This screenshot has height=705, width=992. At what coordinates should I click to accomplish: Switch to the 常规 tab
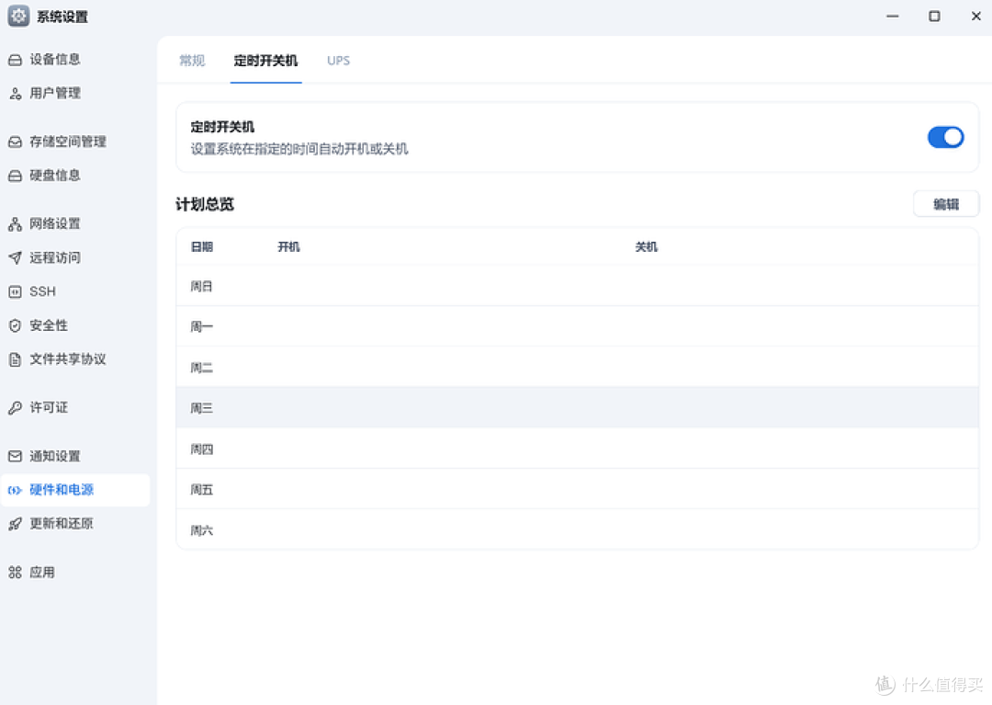pyautogui.click(x=192, y=60)
